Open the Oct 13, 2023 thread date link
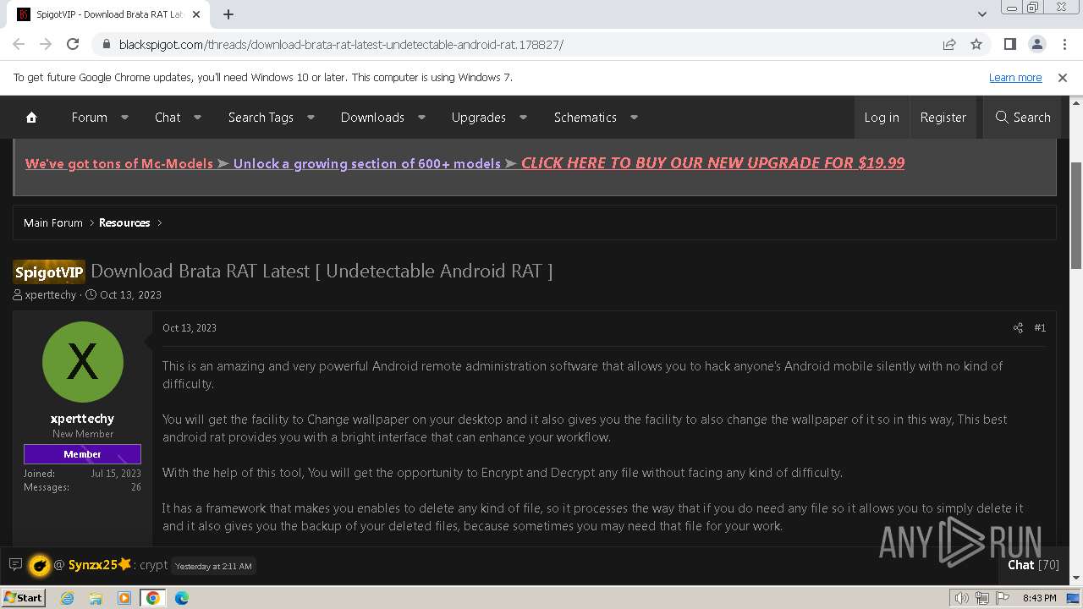Image resolution: width=1083 pixels, height=609 pixels. pos(130,294)
